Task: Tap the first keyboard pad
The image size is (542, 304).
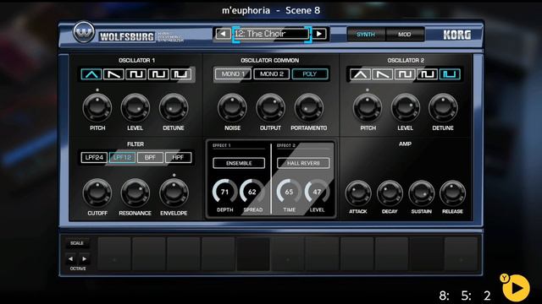Action: click(x=114, y=253)
